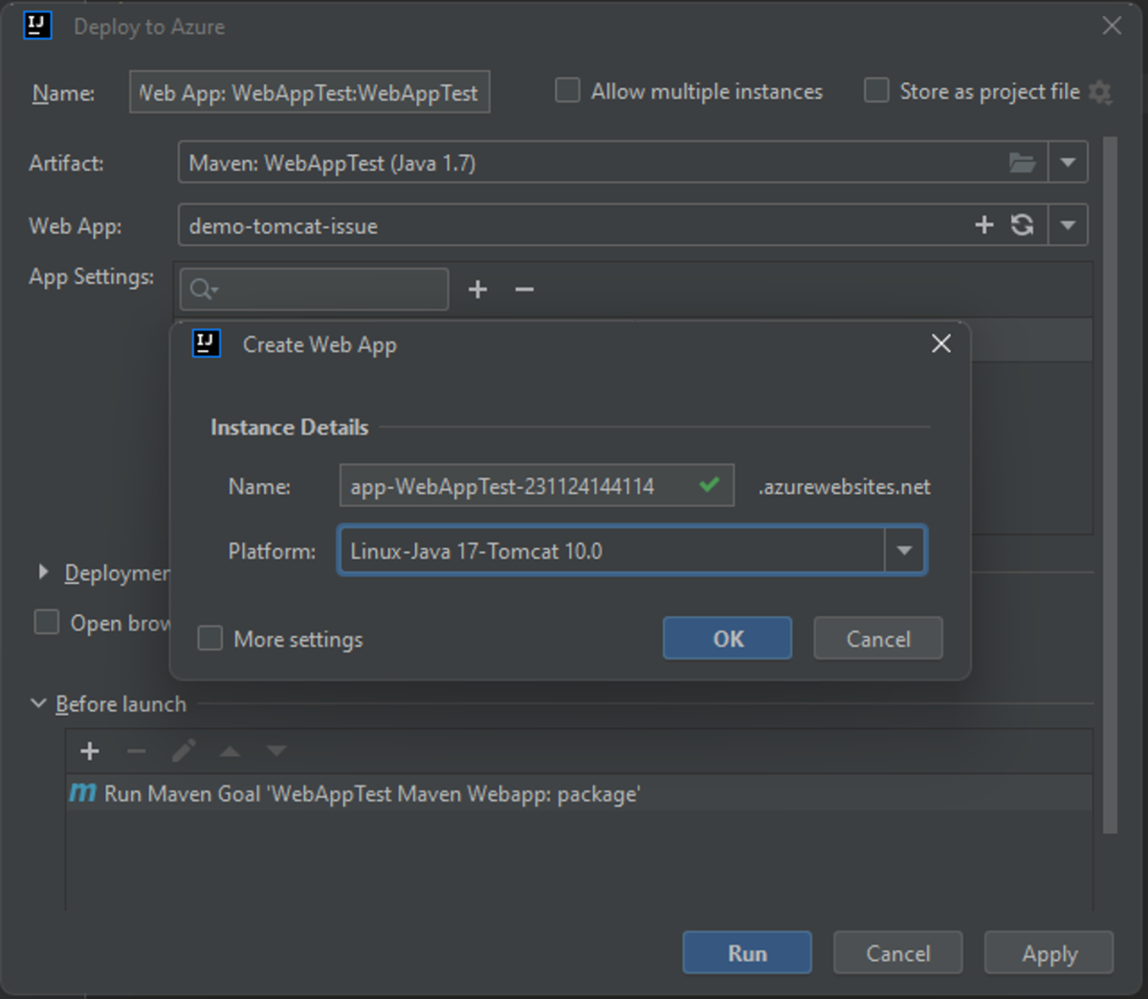Screen dimensions: 1148x999
Task: Click the Maven icon in the task row
Action: (x=83, y=793)
